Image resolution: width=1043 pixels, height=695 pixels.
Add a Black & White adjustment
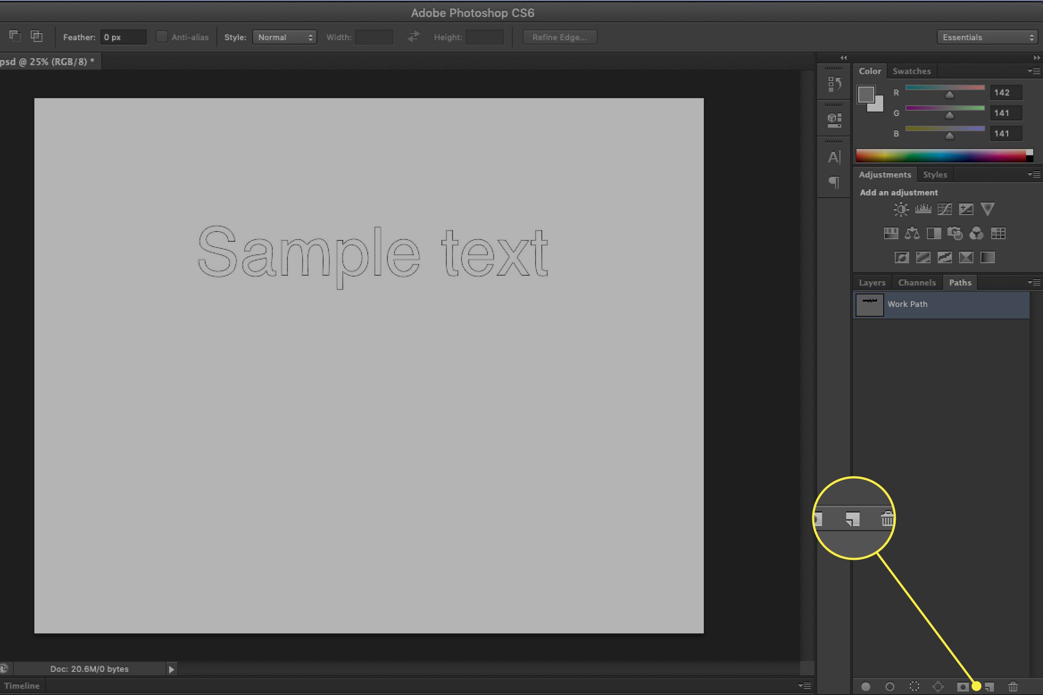point(934,233)
